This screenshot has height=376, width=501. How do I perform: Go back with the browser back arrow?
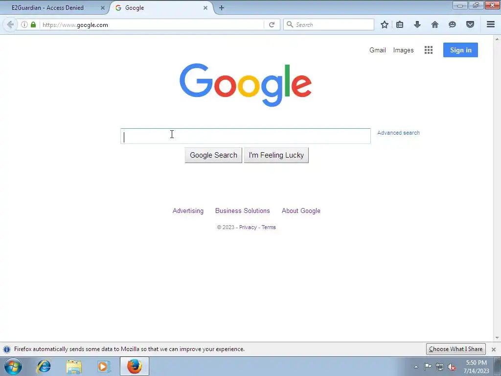(10, 24)
